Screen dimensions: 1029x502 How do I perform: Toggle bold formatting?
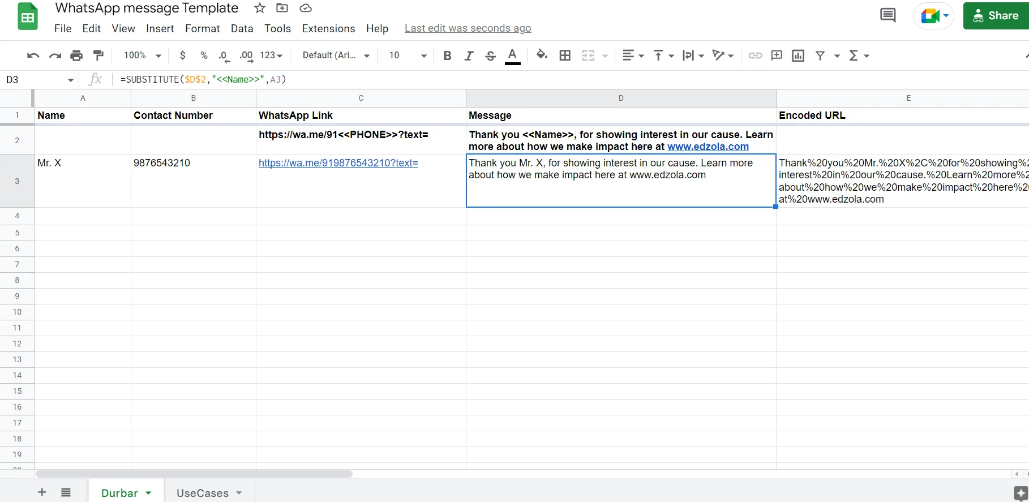447,55
